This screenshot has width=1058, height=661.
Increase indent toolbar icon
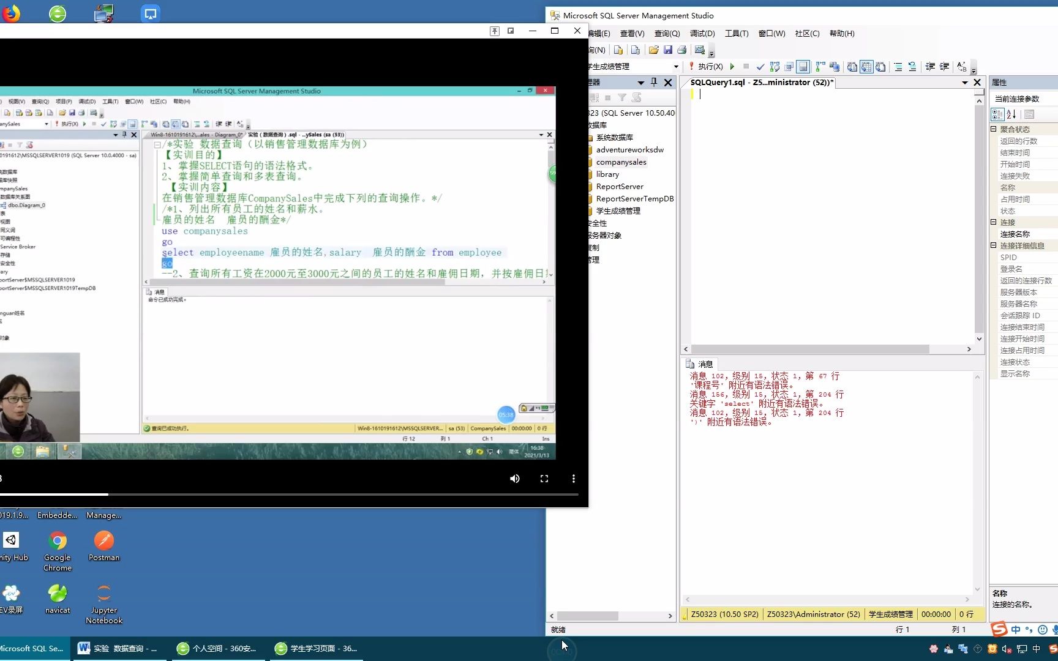(944, 67)
